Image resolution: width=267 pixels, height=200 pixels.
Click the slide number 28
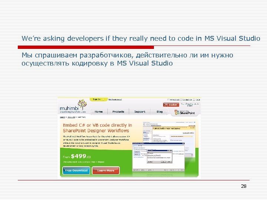[244, 186]
